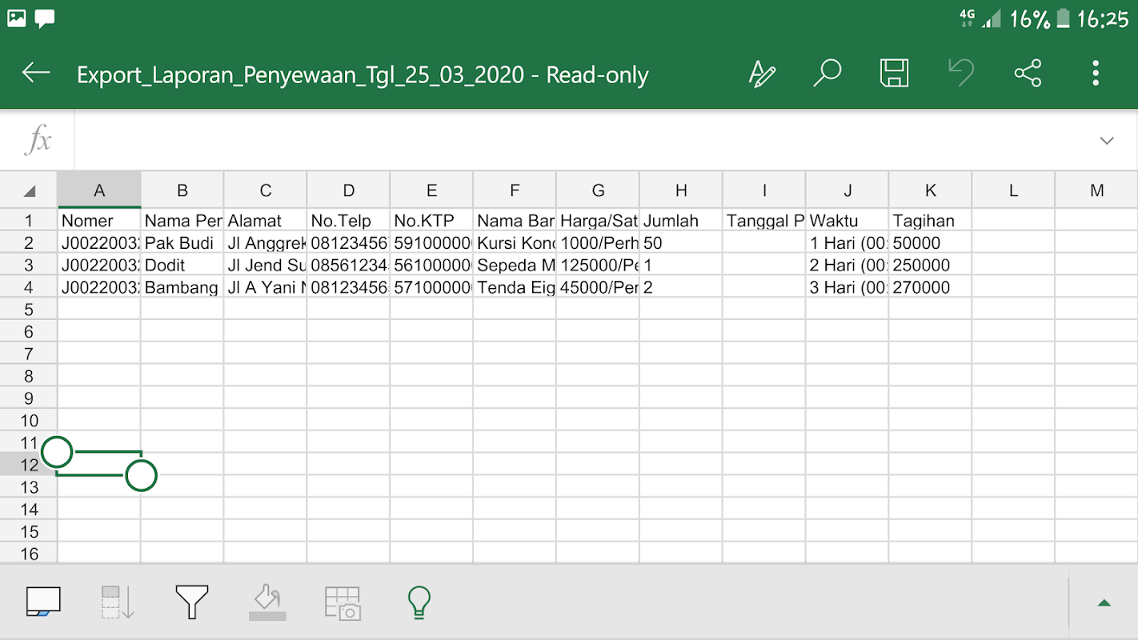
Task: Select column I header
Action: (x=764, y=190)
